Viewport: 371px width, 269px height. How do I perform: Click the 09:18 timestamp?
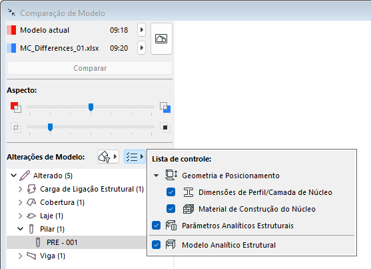pos(119,30)
